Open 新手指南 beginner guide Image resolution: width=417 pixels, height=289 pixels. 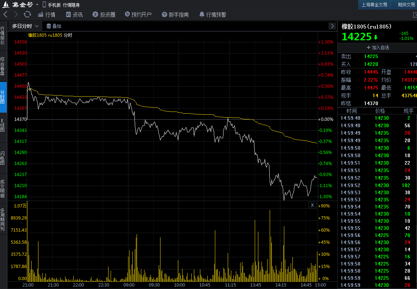click(x=175, y=15)
